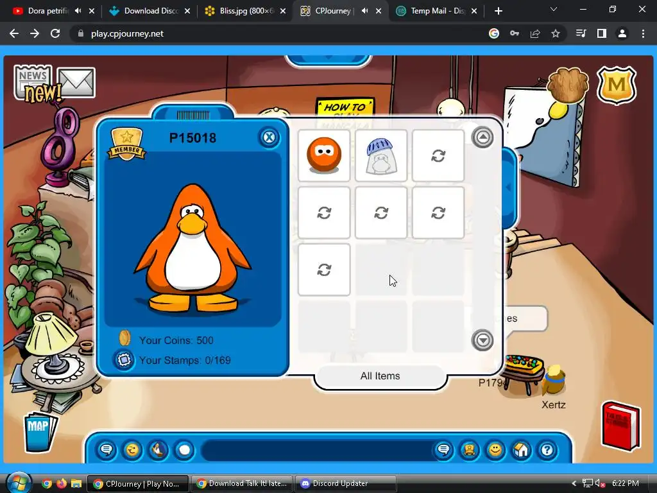Open the chat speech-bubble icon on the toolbar
This screenshot has width=657, height=493.
(107, 450)
